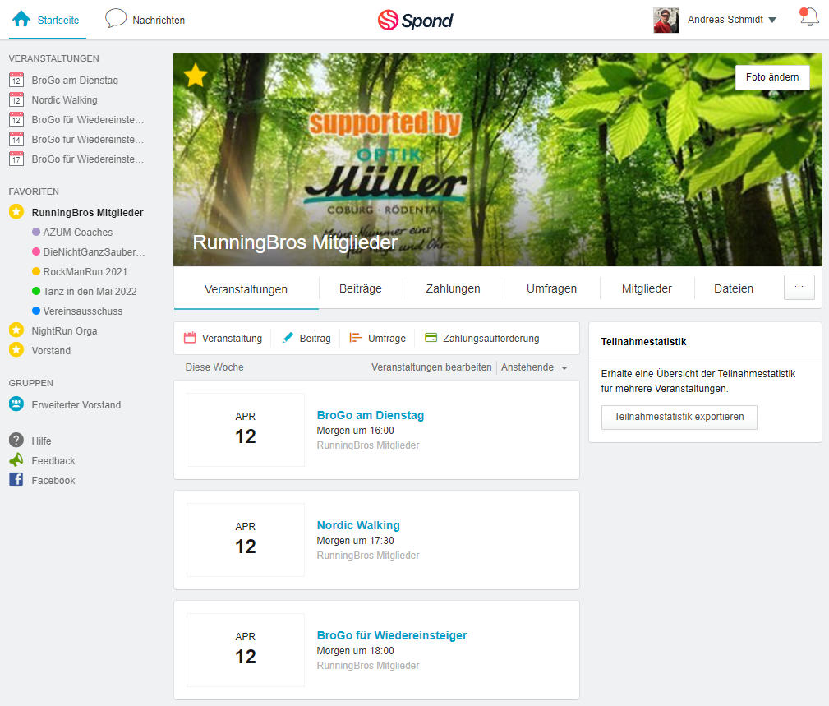The height and width of the screenshot is (706, 829).
Task: Select Vereinsausschuss subgroup
Action: pos(82,311)
